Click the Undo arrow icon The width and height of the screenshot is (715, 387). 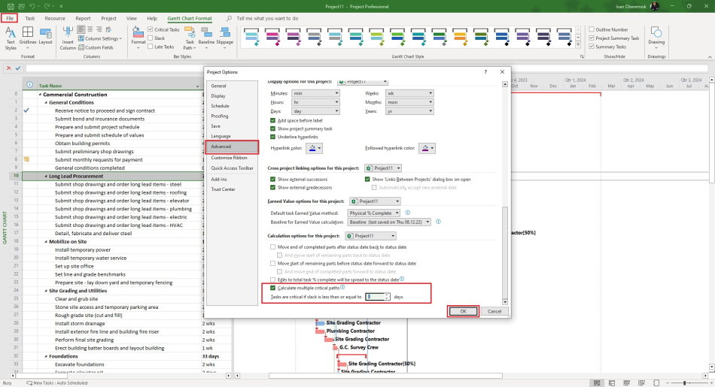point(32,6)
